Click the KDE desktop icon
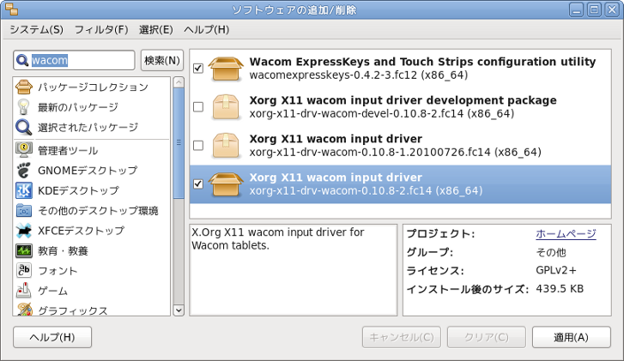Screen dimensions: 624x361 click(23, 190)
